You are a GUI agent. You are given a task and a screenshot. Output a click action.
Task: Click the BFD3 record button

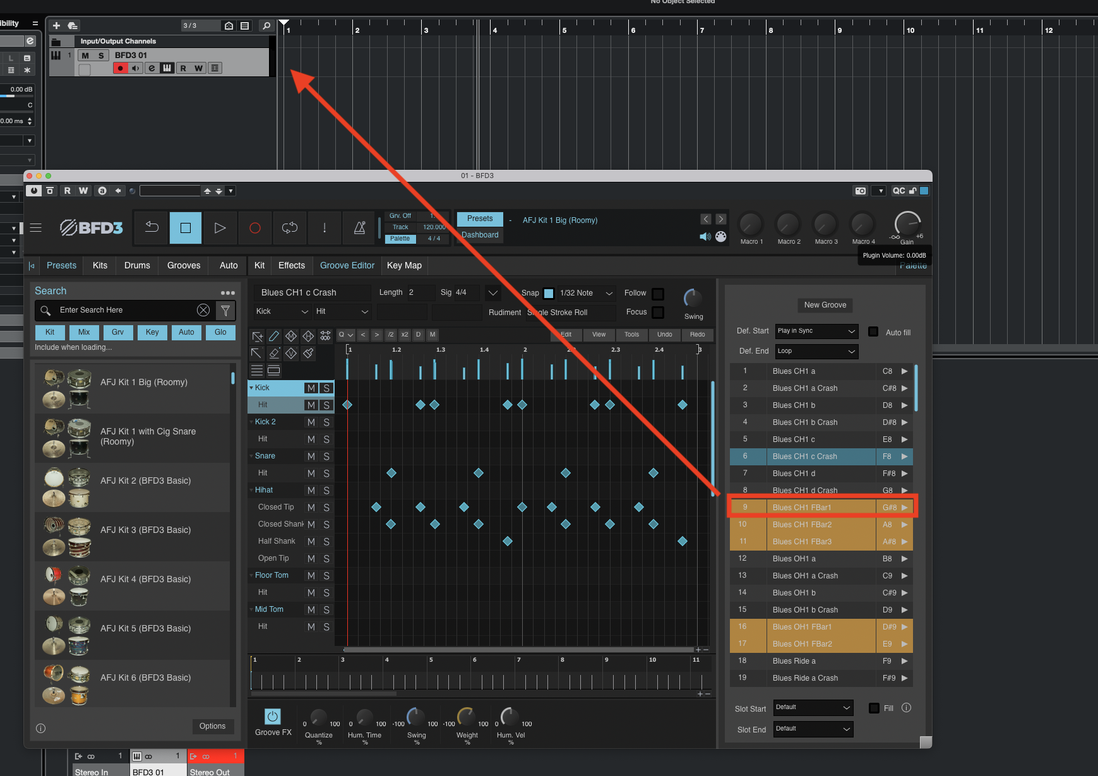pos(255,228)
